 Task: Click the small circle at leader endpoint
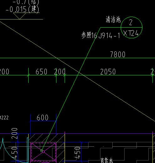(x=41, y=151)
